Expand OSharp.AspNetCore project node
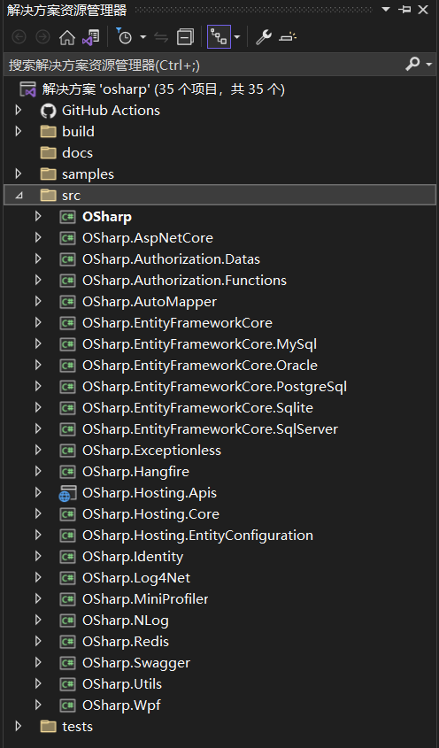The width and height of the screenshot is (439, 748). (38, 237)
